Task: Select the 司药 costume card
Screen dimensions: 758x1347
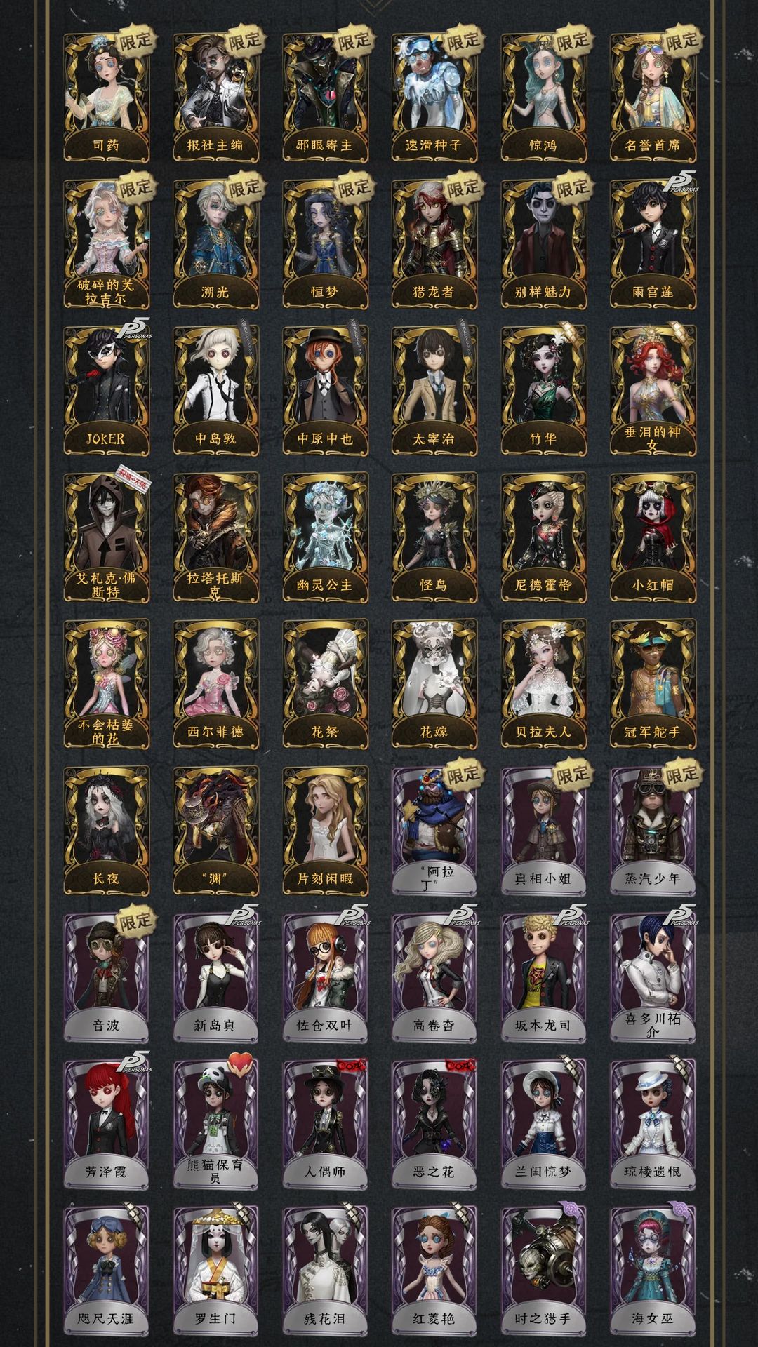Action: pyautogui.click(x=106, y=98)
